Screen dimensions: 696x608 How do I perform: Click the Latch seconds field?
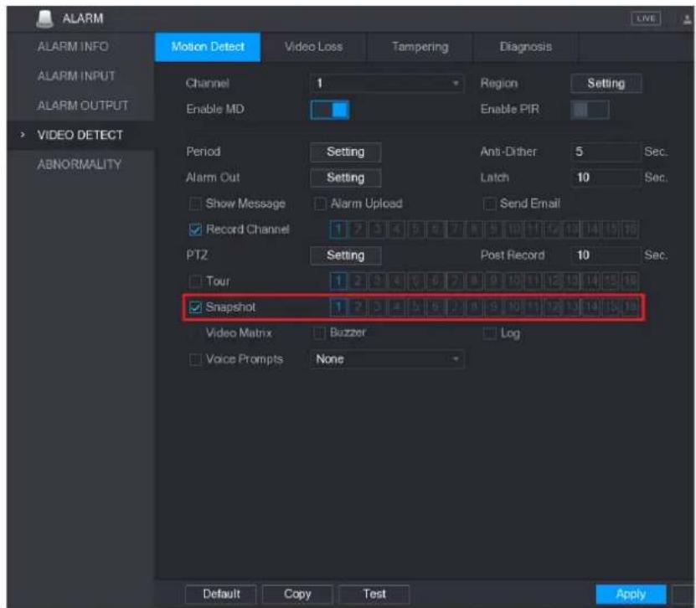(606, 178)
